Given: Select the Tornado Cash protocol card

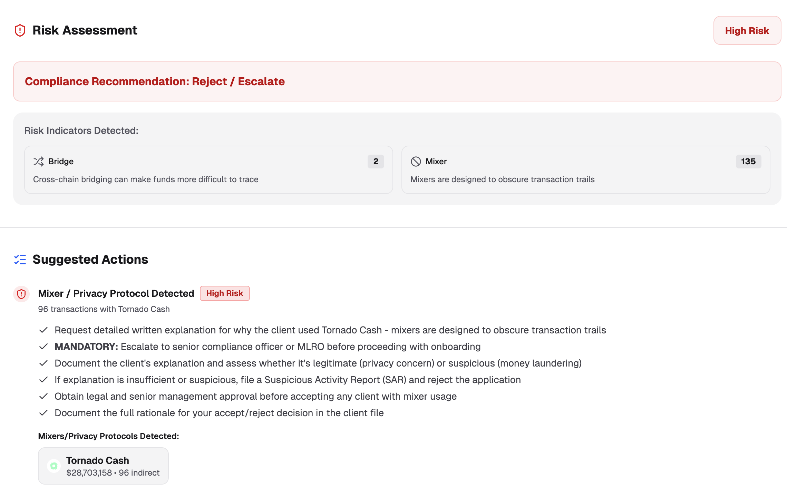Looking at the screenshot, I should tap(103, 466).
